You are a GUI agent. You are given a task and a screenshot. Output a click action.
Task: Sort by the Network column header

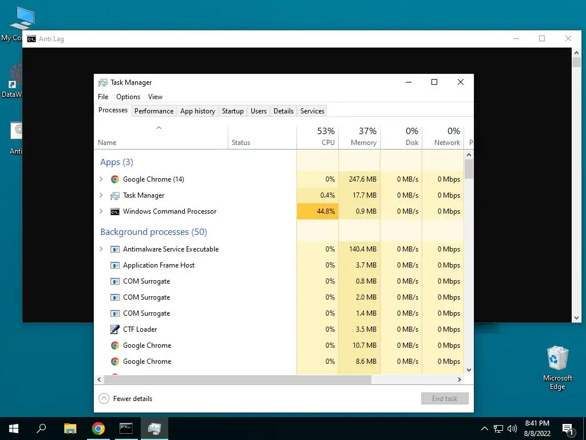pyautogui.click(x=444, y=137)
